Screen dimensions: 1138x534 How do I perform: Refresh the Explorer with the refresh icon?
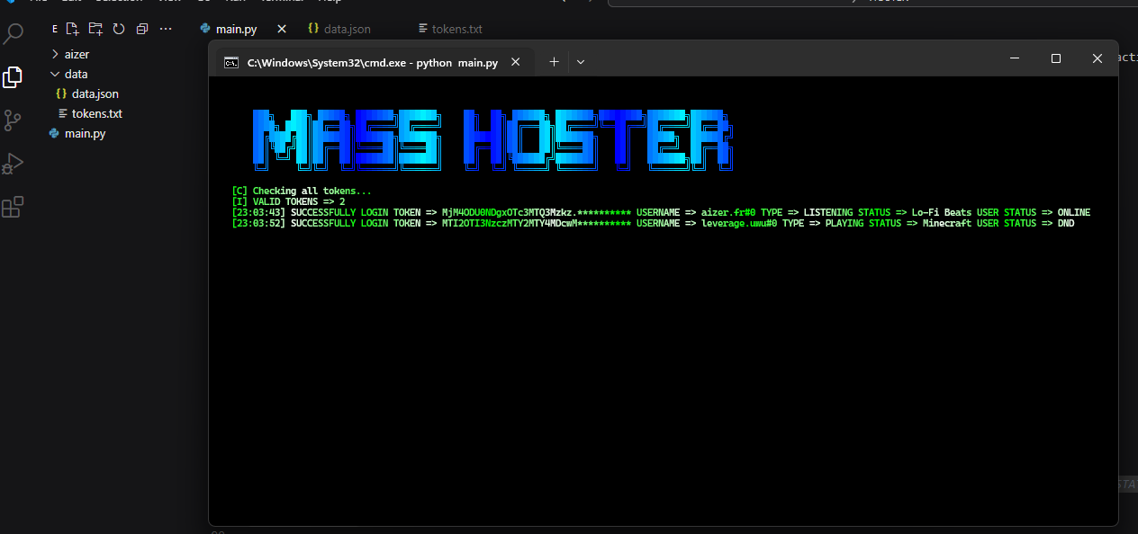click(118, 29)
